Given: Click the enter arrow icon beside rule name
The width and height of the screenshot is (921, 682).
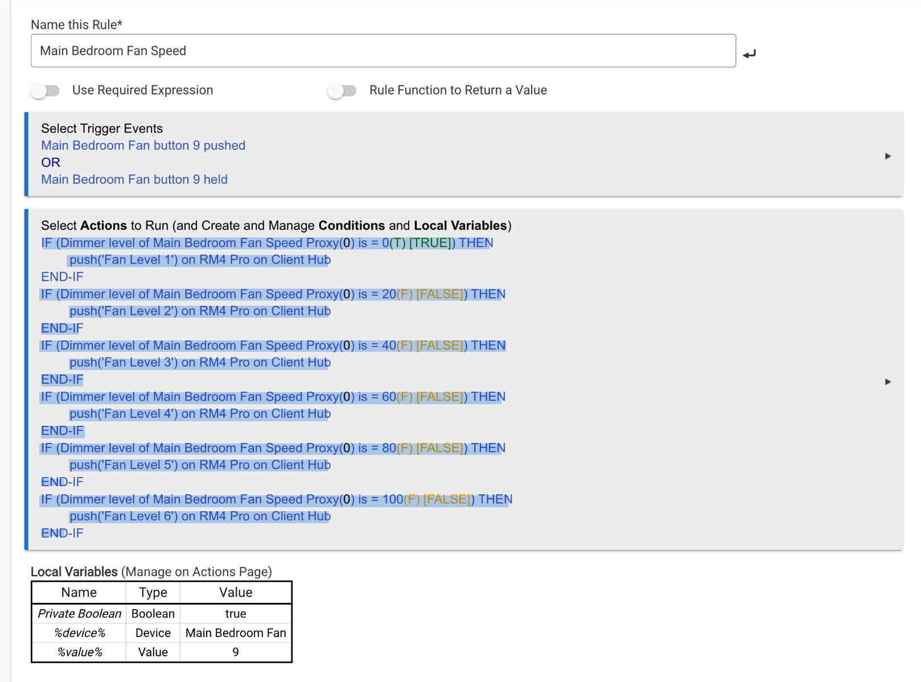Looking at the screenshot, I should 749,54.
